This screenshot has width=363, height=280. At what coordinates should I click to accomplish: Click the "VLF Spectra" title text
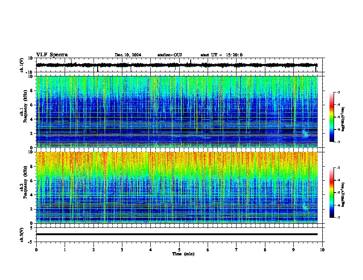pyautogui.click(x=52, y=55)
